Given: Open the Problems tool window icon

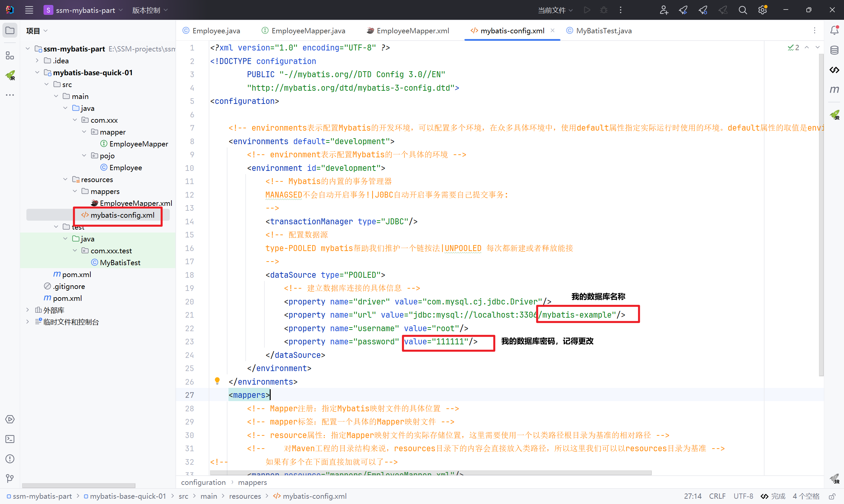Looking at the screenshot, I should pos(10,459).
